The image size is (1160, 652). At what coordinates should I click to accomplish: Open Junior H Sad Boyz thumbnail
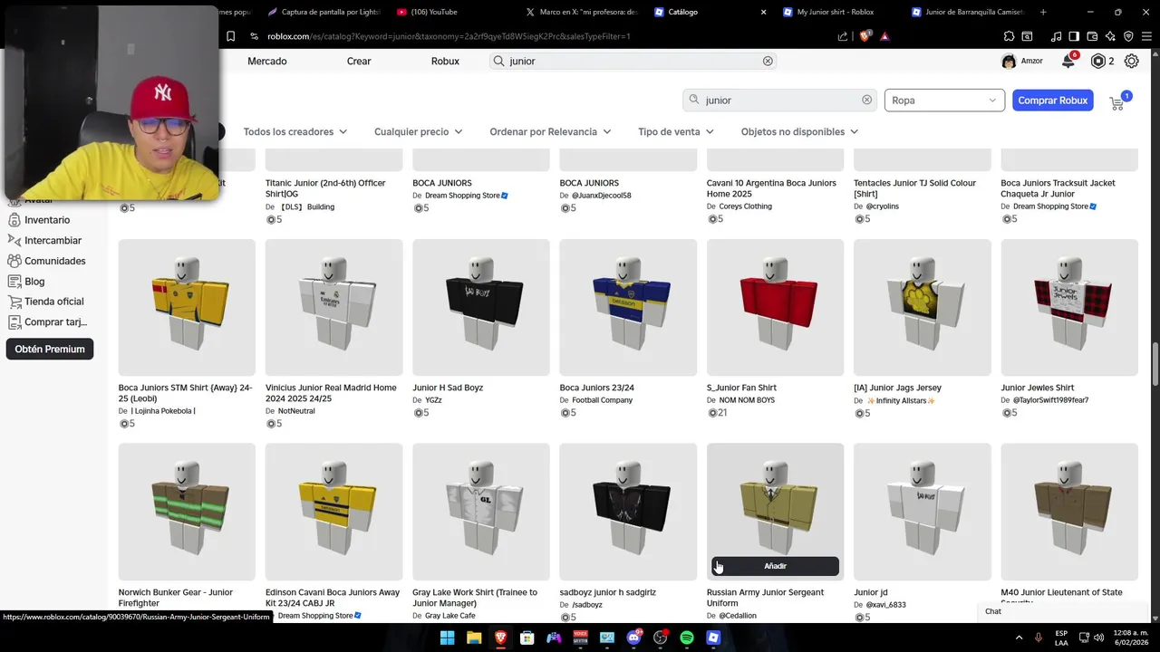481,307
